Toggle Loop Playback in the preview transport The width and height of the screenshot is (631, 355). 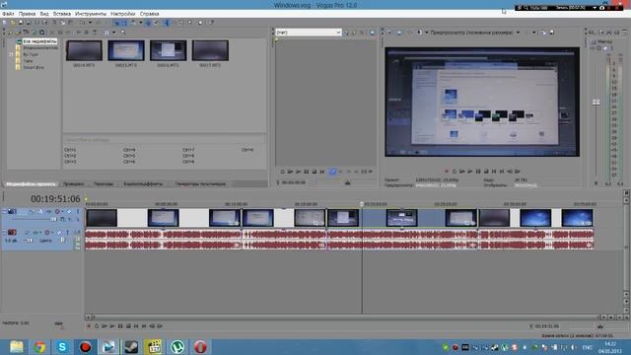(x=455, y=172)
